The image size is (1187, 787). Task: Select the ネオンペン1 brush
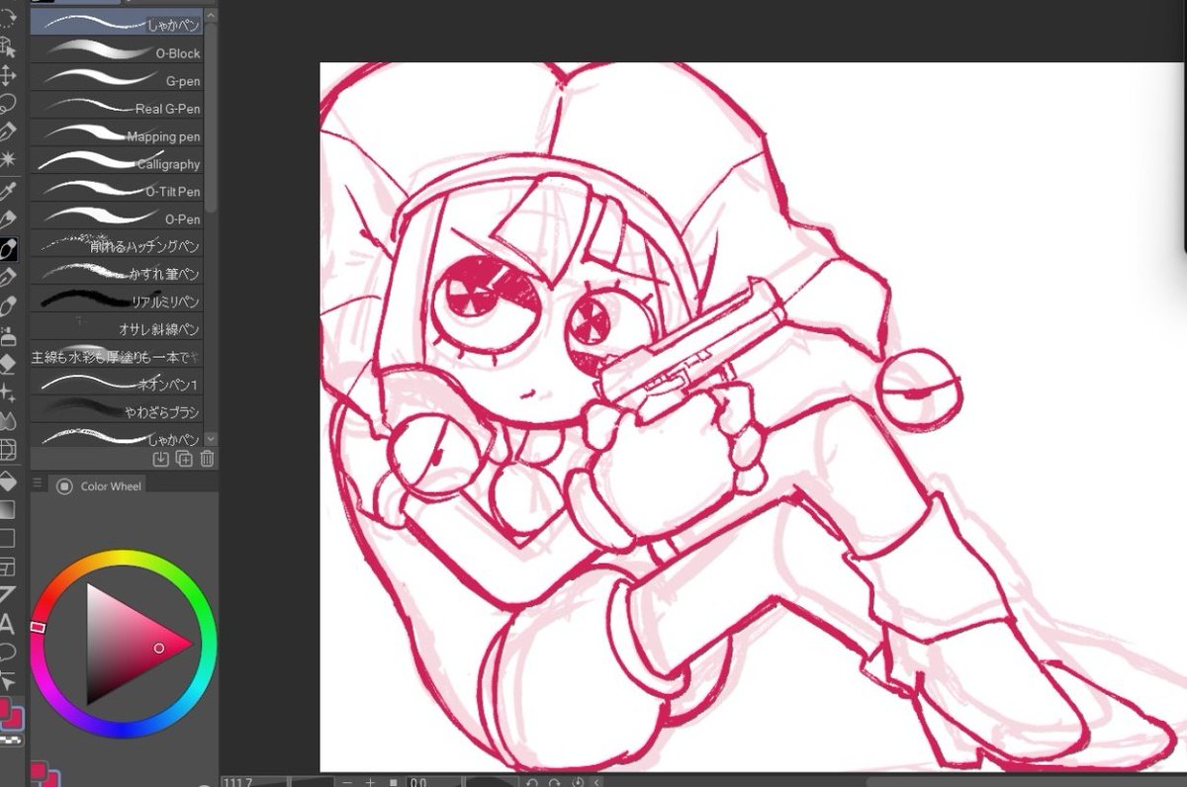pos(117,382)
